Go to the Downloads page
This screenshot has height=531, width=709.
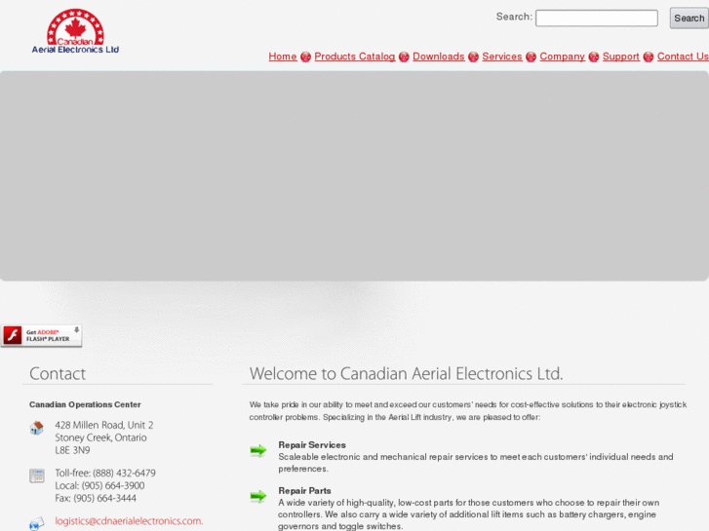(439, 57)
